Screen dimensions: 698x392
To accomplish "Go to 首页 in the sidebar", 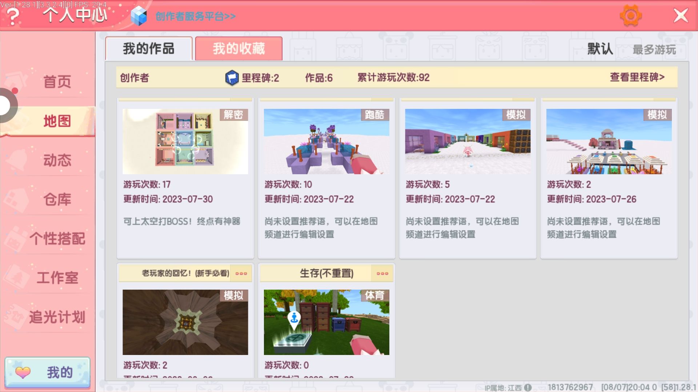I will click(57, 82).
